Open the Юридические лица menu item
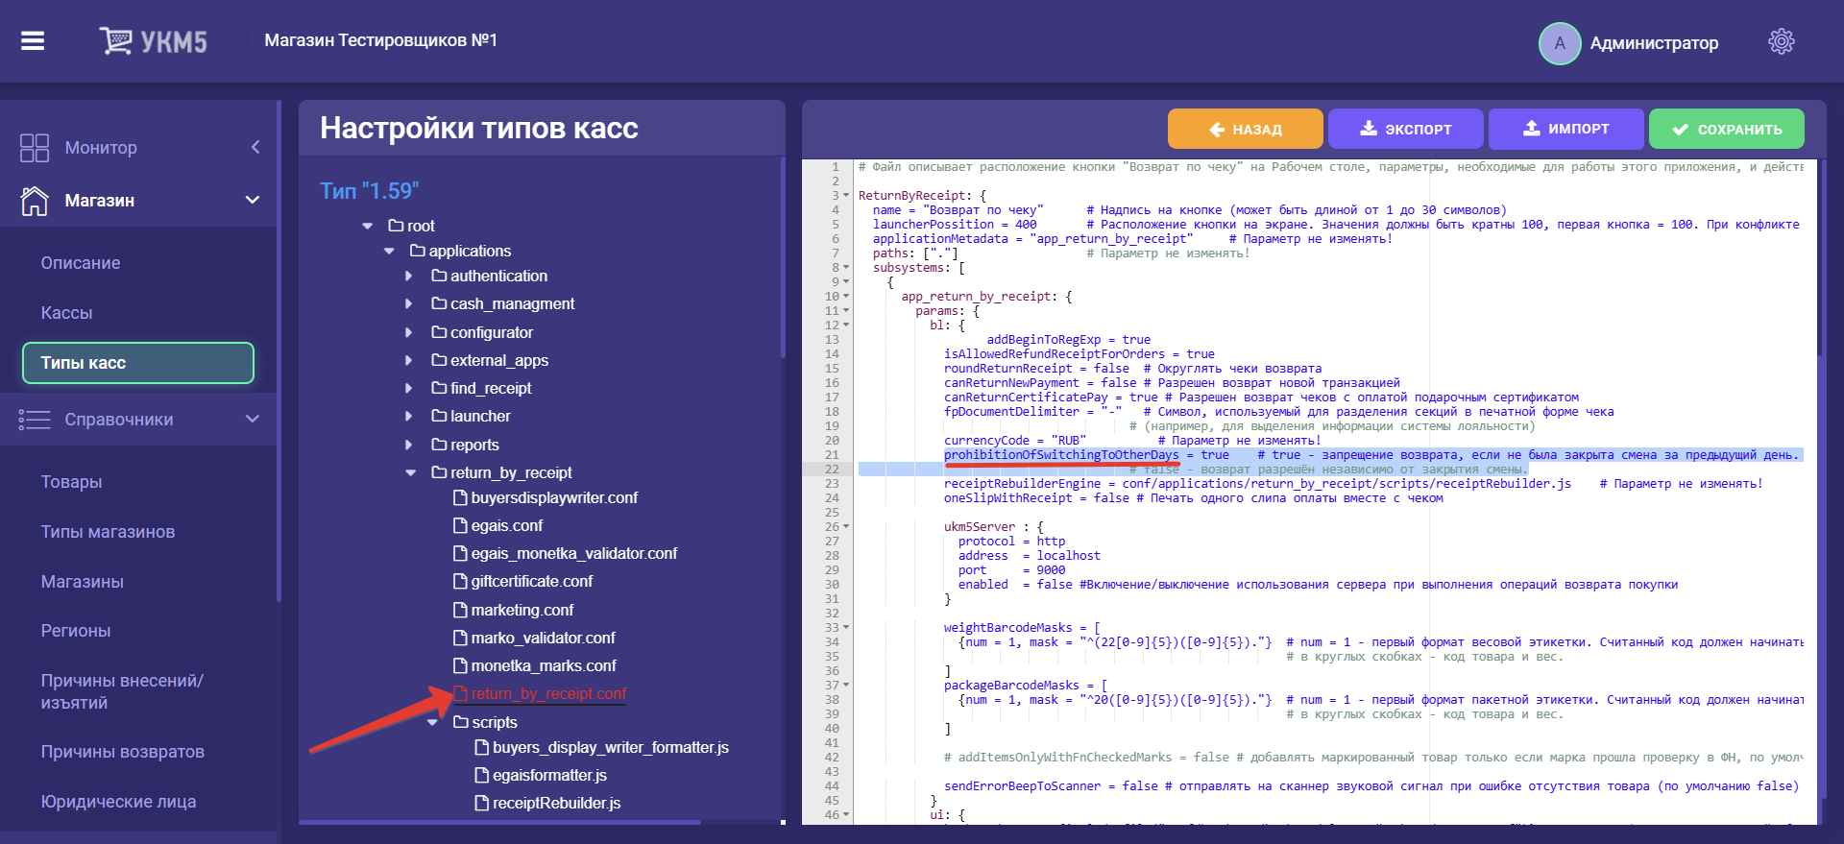The image size is (1844, 844). point(118,802)
